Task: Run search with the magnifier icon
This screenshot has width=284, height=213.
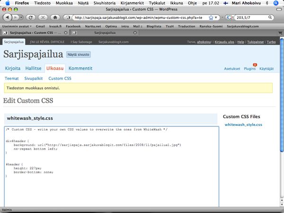Action: click(270, 18)
